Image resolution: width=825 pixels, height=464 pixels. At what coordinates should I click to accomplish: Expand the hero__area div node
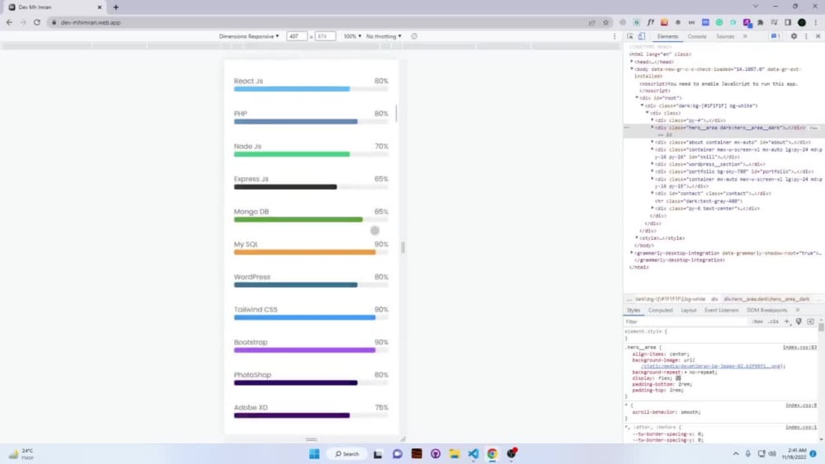click(x=653, y=127)
